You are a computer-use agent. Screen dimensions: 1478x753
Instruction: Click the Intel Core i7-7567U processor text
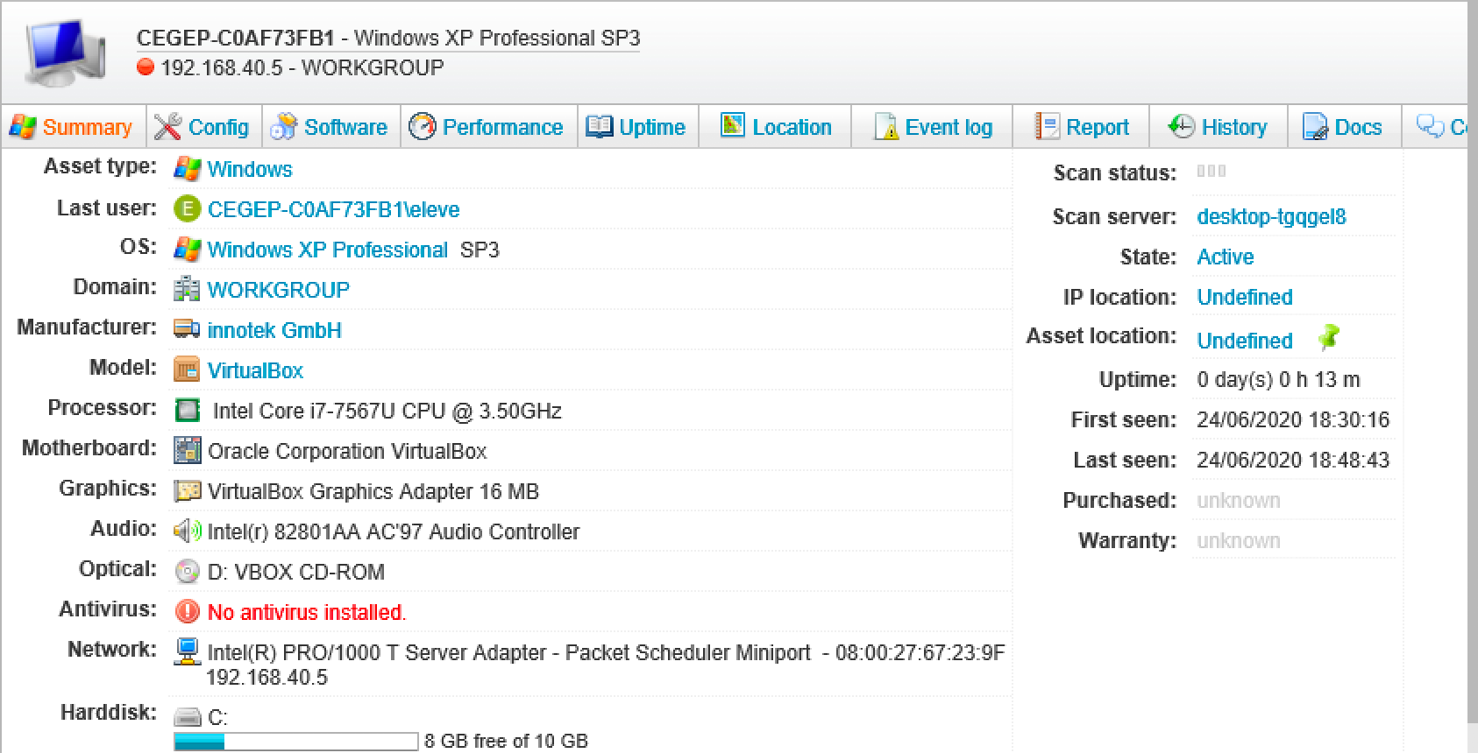click(x=387, y=411)
